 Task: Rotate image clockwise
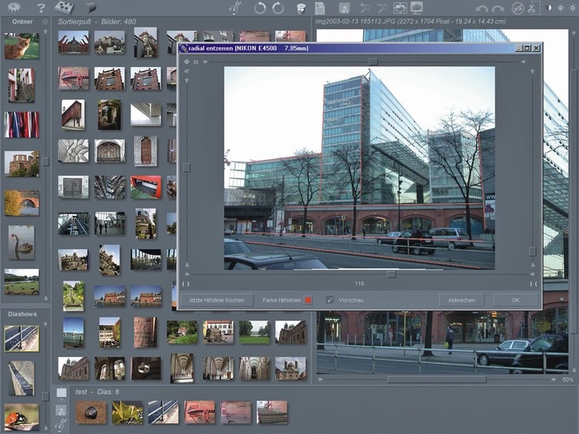coord(278,8)
